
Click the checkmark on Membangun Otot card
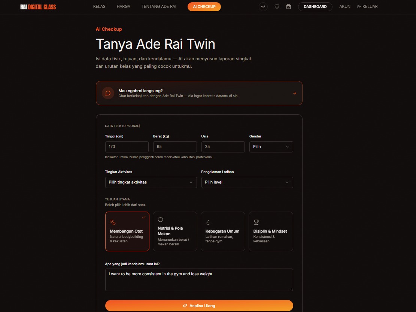[x=144, y=217]
